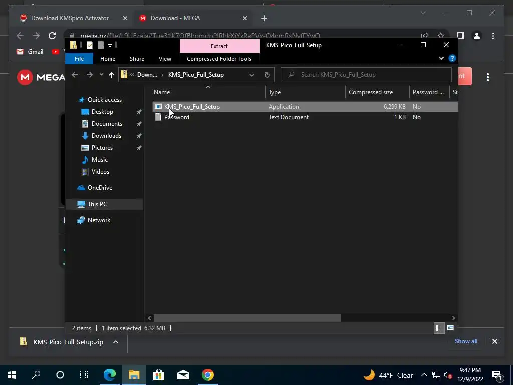The height and width of the screenshot is (385, 513).
Task: Go up one folder level
Action: click(112, 75)
